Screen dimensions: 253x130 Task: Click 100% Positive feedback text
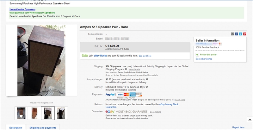click(x=207, y=47)
